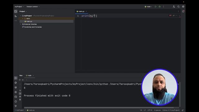Open Python 3.11 interpreter selector
Viewport: 199px width, 112px height.
coord(171,110)
